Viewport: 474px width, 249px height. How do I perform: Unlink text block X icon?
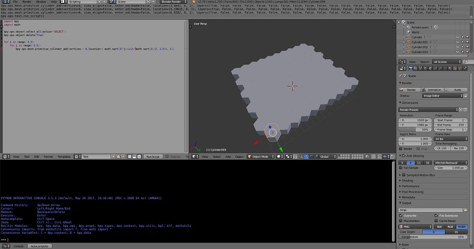pos(123,157)
